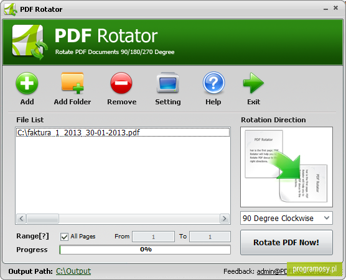Open the Add Folder icon
This screenshot has width=346, height=280.
(x=72, y=83)
